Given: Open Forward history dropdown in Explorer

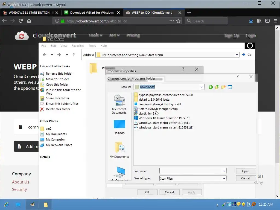Looking at the screenshot, I should [67, 55].
